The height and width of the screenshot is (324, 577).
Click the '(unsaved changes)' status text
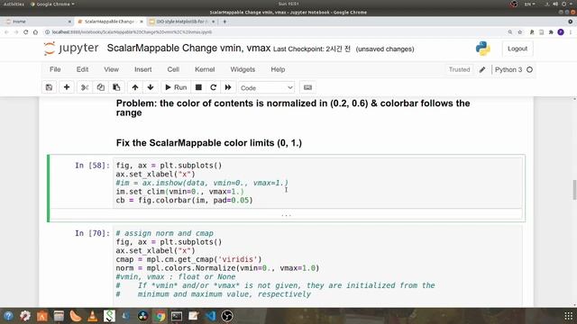[385, 49]
